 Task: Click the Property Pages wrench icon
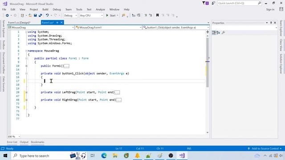tap(224, 32)
